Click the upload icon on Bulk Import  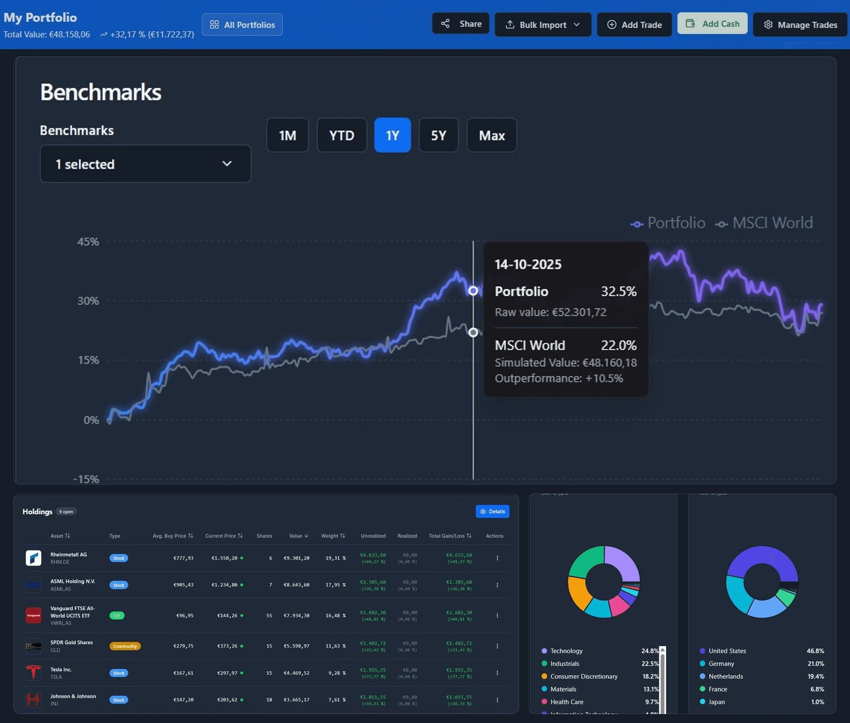tap(510, 25)
